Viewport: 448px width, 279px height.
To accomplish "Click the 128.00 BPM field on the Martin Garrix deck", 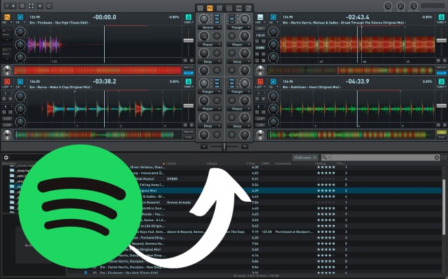I will click(x=260, y=35).
